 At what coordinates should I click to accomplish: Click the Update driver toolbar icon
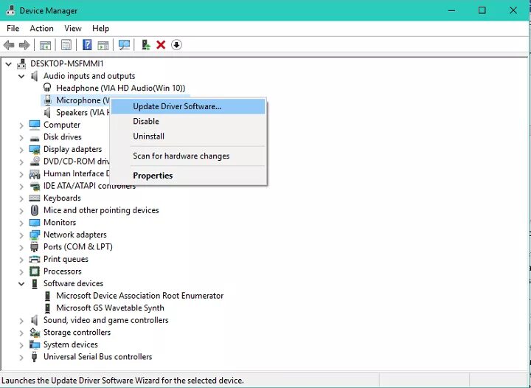(x=145, y=45)
